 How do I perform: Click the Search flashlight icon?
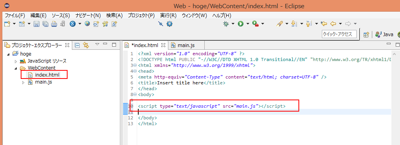click(x=280, y=24)
